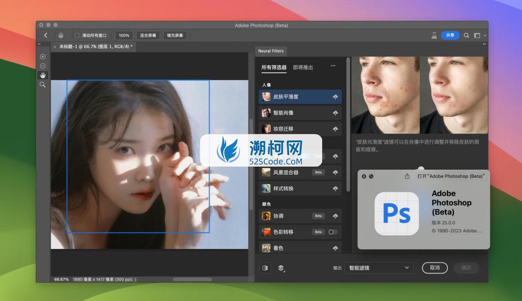Open the search magnifier in the top bar
The image size is (522, 301).
[467, 35]
